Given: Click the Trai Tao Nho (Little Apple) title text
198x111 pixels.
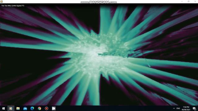Looking at the screenshot, I should pyautogui.click(x=13, y=6).
